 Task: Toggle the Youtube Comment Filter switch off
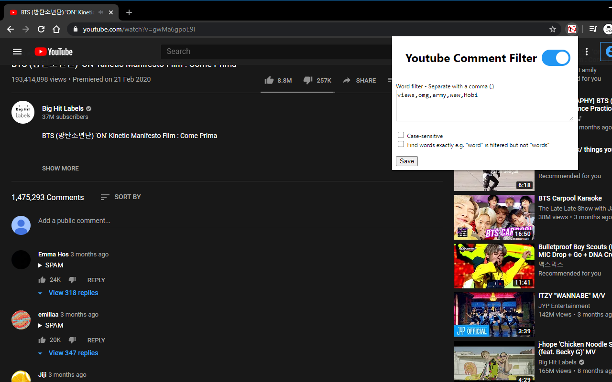(x=556, y=58)
